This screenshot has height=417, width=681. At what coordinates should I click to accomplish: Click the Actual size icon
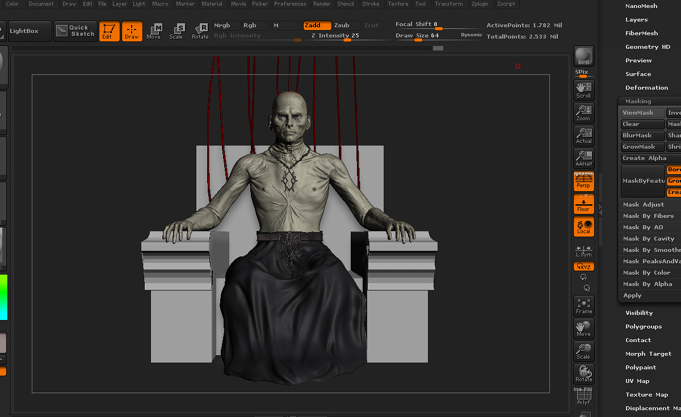[583, 135]
